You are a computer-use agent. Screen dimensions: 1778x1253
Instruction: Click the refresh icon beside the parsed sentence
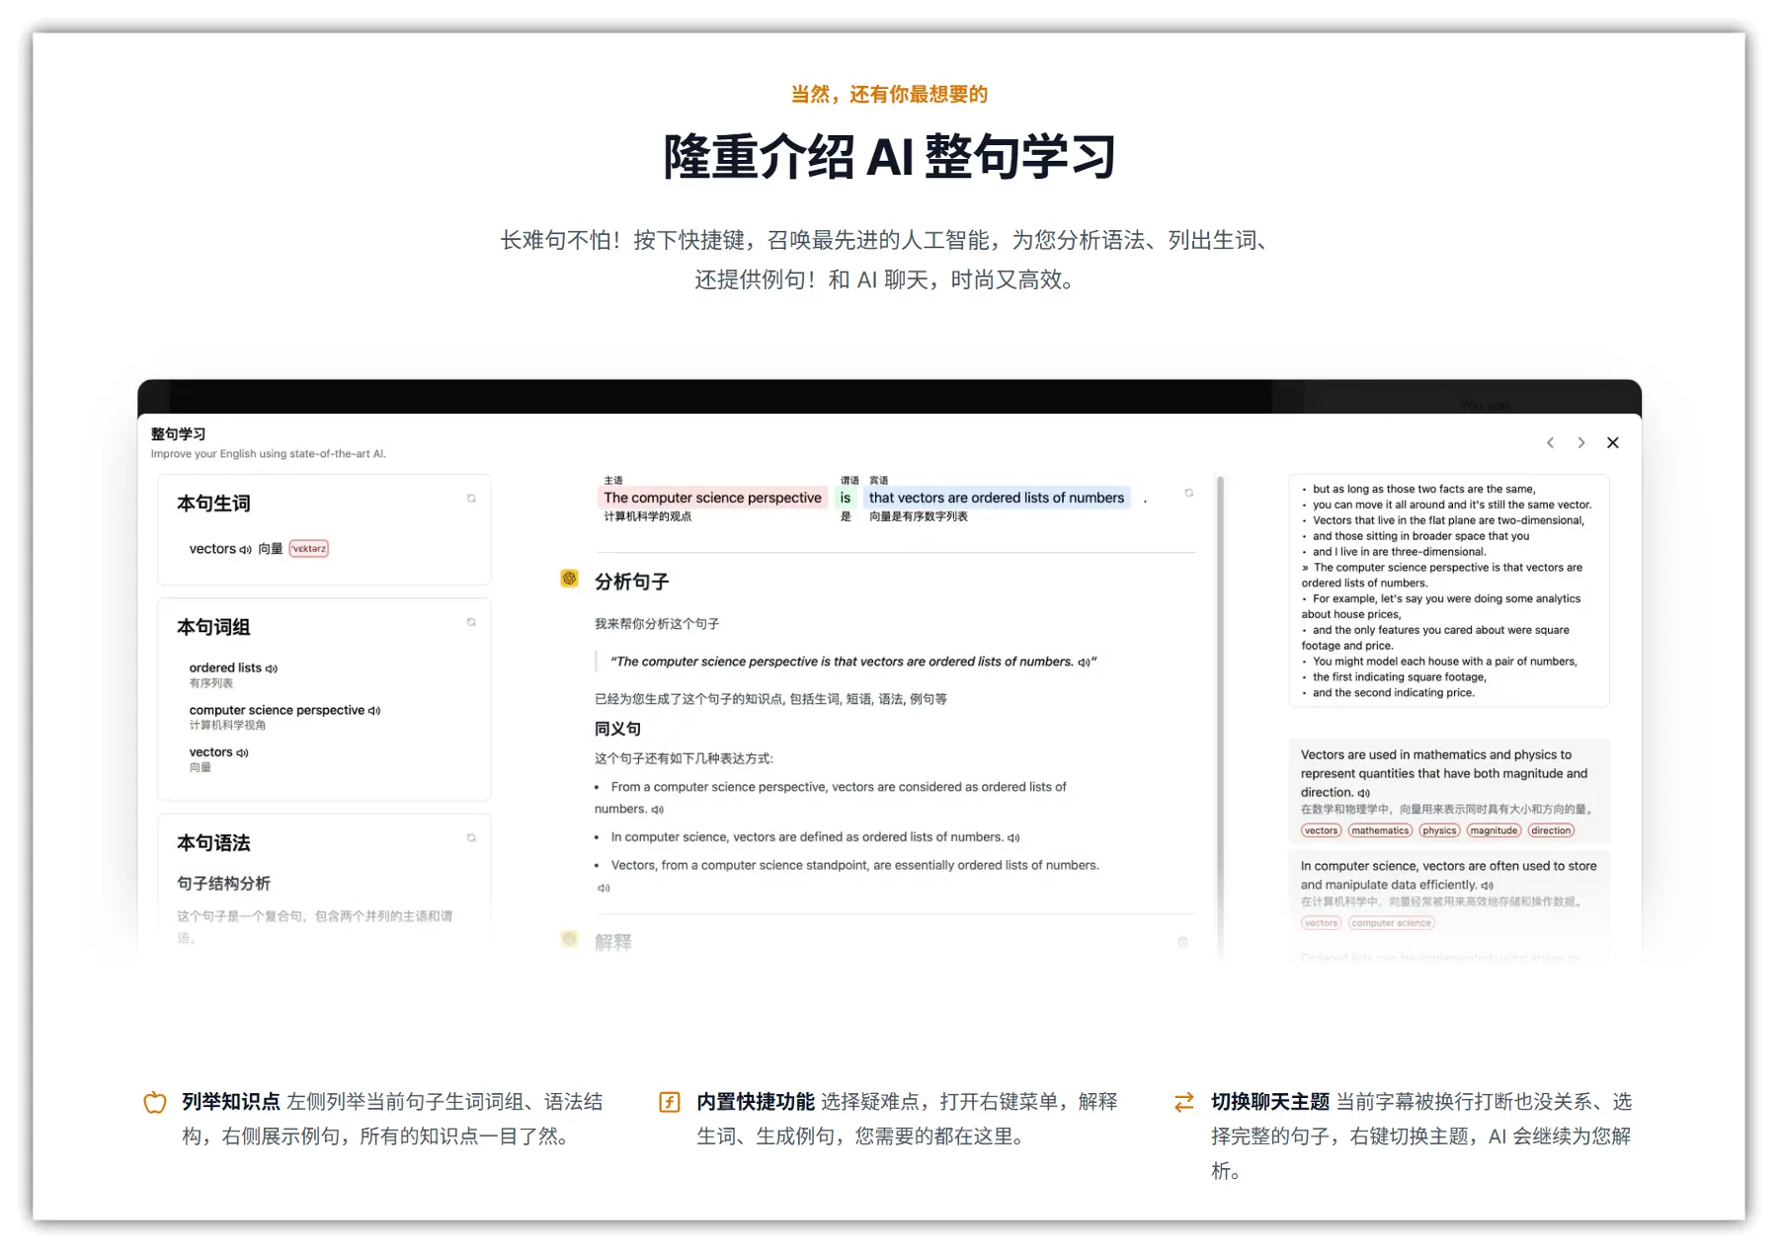click(x=1189, y=493)
